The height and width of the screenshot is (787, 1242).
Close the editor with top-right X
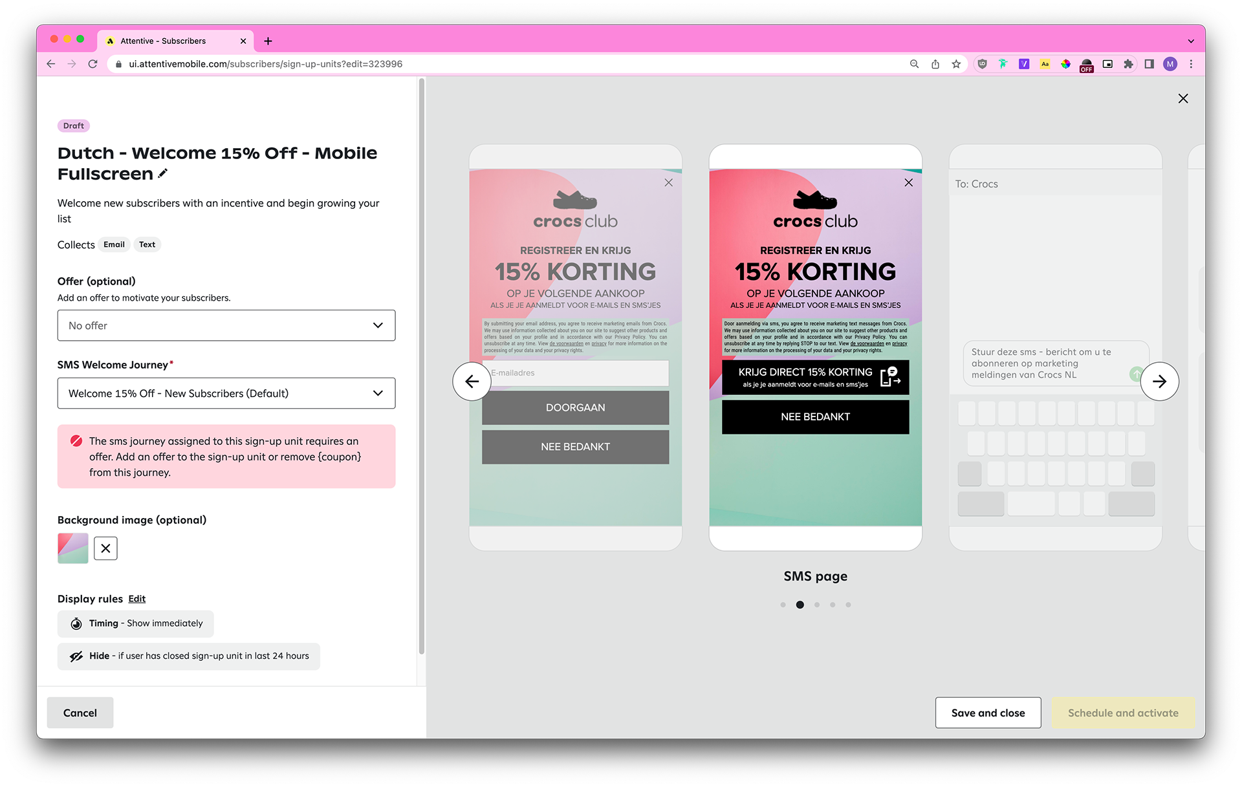click(1183, 98)
